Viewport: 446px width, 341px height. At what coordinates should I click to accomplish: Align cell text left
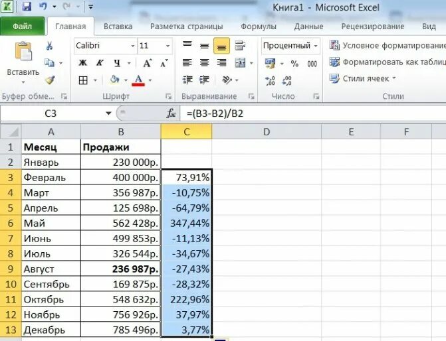(x=187, y=63)
